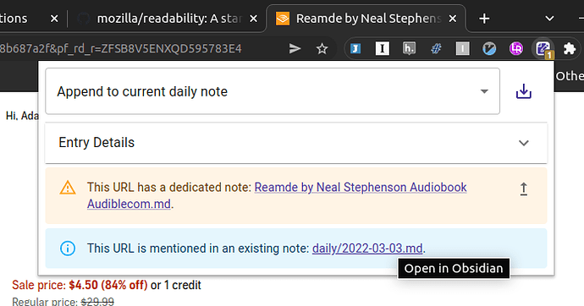Click the send/share page arrow icon
The width and height of the screenshot is (584, 306).
[295, 49]
